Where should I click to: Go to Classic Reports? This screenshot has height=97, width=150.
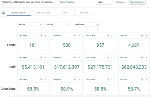(137, 2)
